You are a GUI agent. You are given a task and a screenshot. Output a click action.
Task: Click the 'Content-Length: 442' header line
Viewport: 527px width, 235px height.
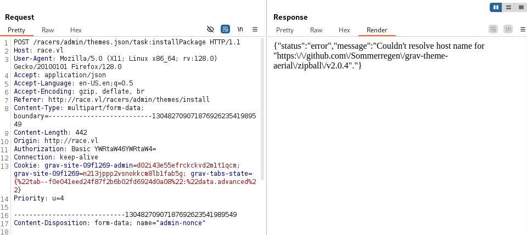click(x=51, y=132)
